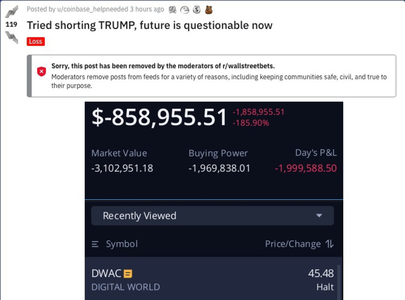Expand the Recently Viewed dropdown arrow
The height and width of the screenshot is (300, 405).
319,216
